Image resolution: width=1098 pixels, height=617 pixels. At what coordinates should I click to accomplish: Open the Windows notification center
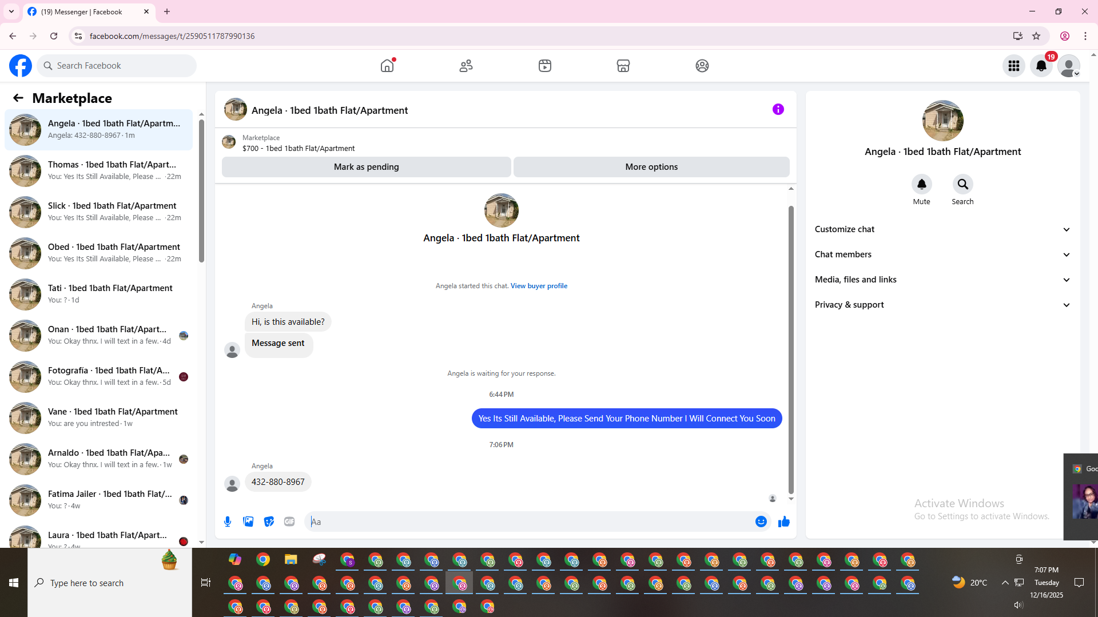pyautogui.click(x=1079, y=583)
